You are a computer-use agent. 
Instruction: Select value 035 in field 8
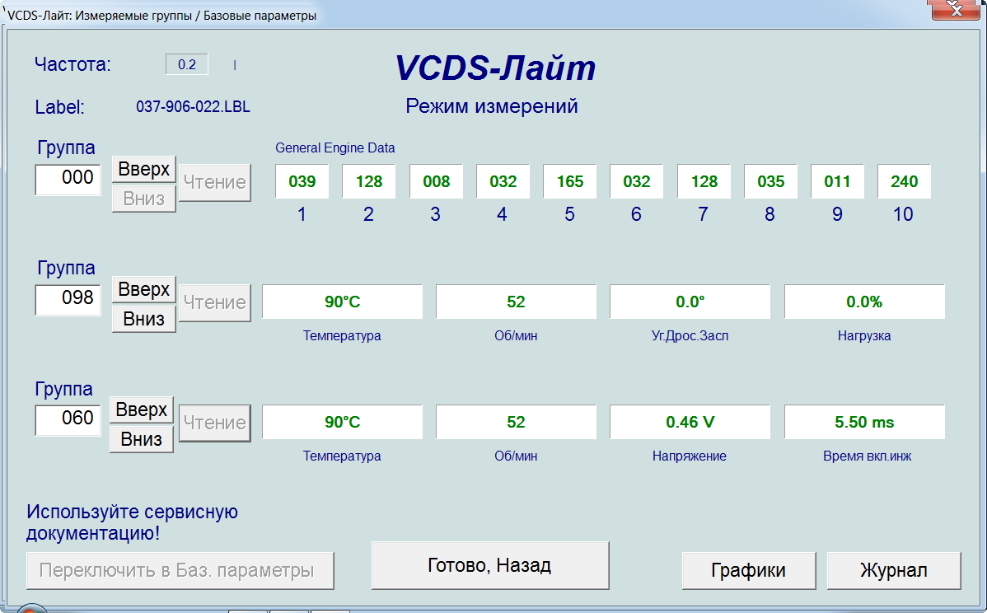coord(770,181)
